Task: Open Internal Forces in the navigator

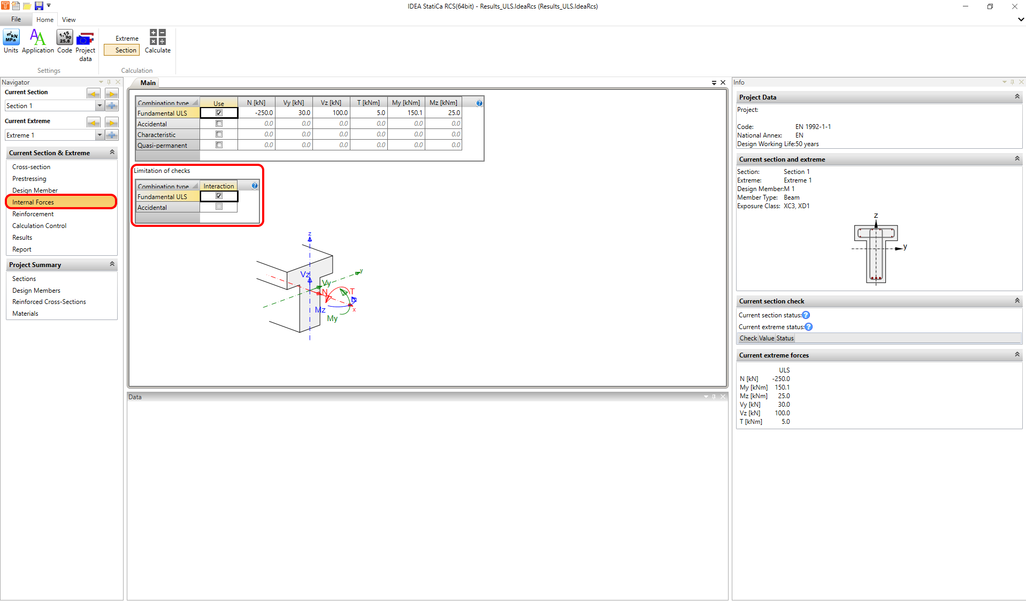Action: click(x=34, y=202)
